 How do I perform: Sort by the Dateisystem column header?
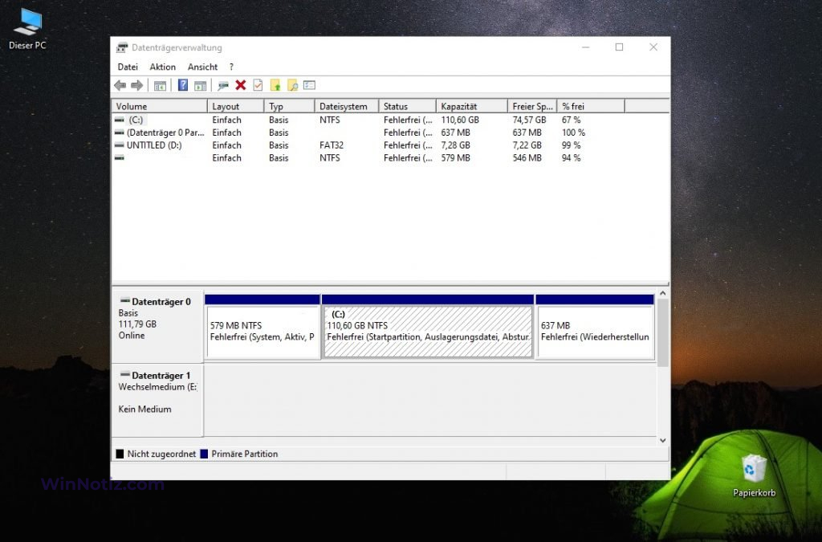pyautogui.click(x=345, y=106)
